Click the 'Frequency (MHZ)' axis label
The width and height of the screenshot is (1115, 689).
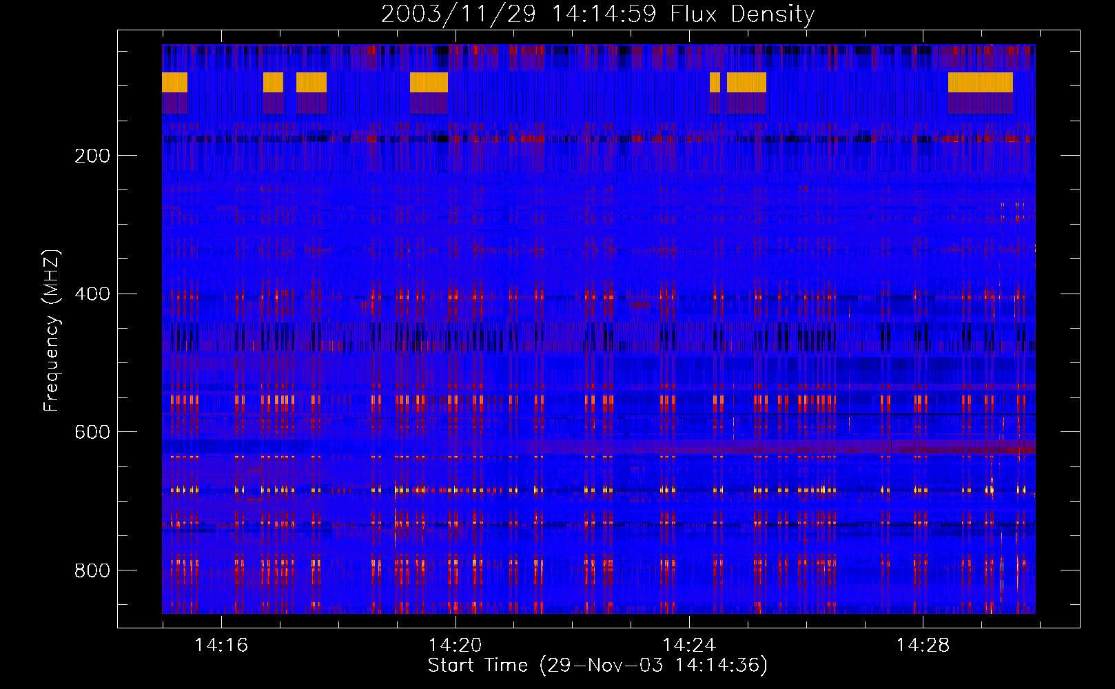tap(52, 331)
